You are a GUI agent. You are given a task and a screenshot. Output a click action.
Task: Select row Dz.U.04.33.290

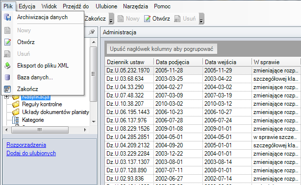[x=203, y=87]
